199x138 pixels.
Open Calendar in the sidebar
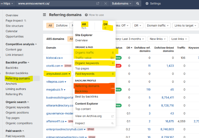(x=12, y=31)
